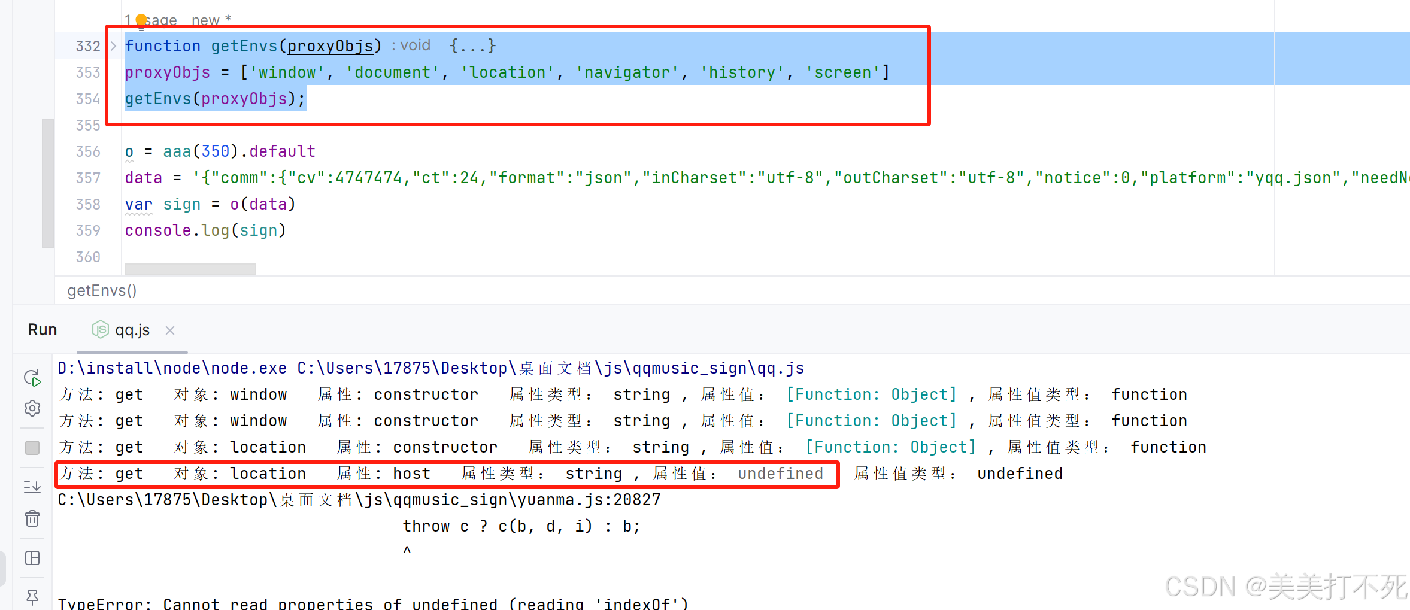Click the ': void' return type hint

pos(411,45)
